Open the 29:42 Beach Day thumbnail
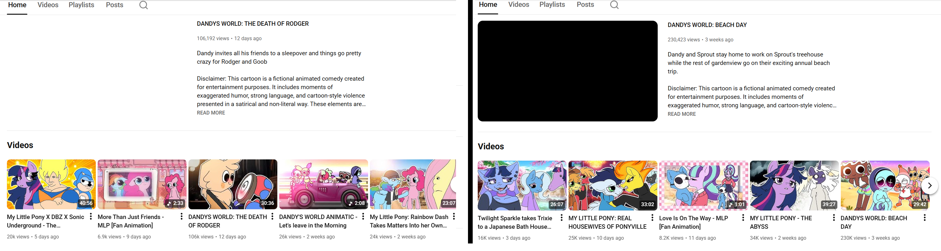 coord(885,186)
